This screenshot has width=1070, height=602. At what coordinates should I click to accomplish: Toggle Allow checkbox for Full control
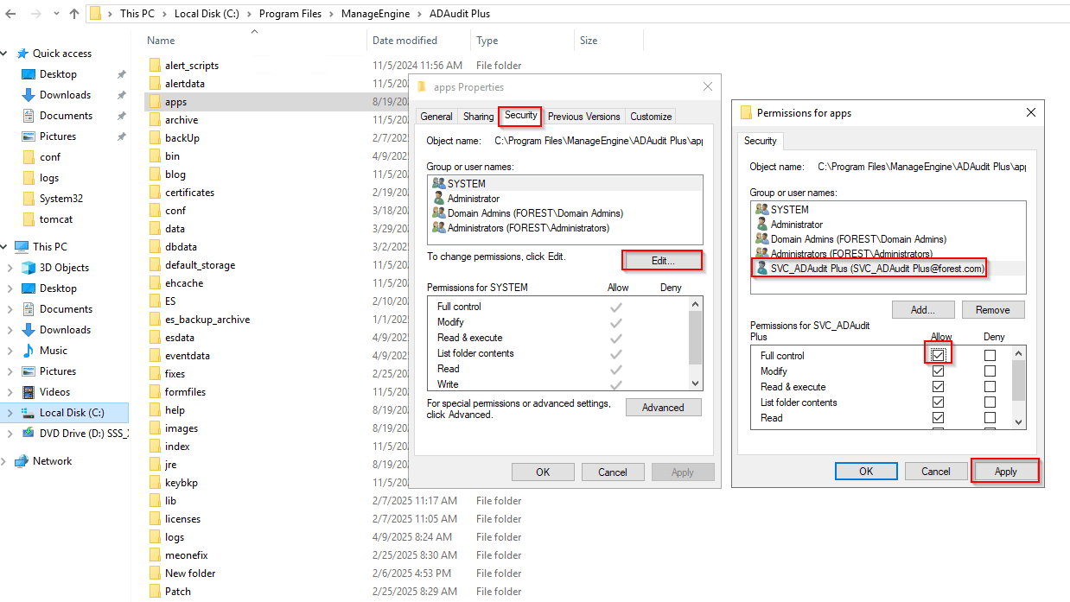[938, 356]
